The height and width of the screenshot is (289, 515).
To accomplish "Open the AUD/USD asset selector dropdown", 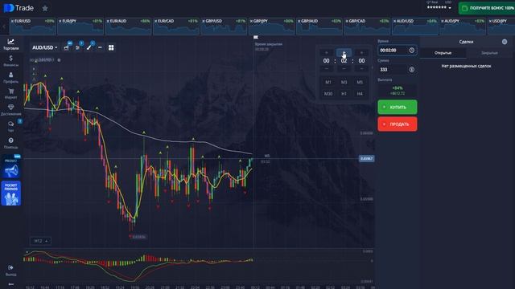I will 45,47.
